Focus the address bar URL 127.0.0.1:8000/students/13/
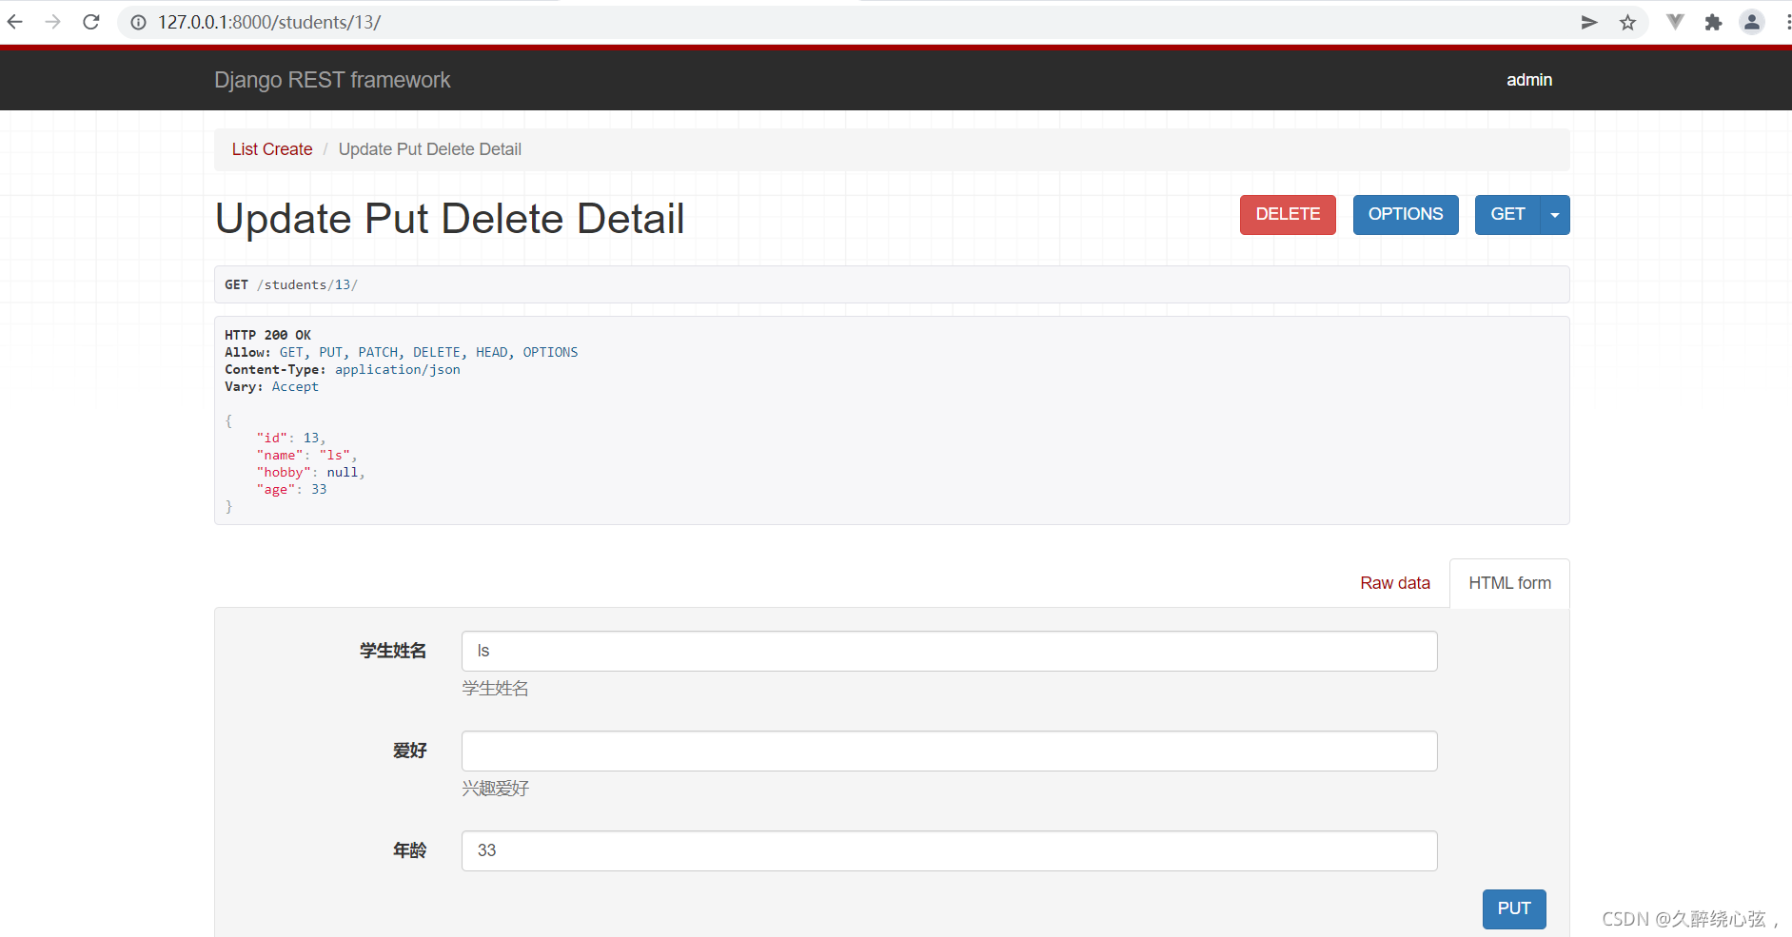The width and height of the screenshot is (1792, 937). [x=269, y=22]
